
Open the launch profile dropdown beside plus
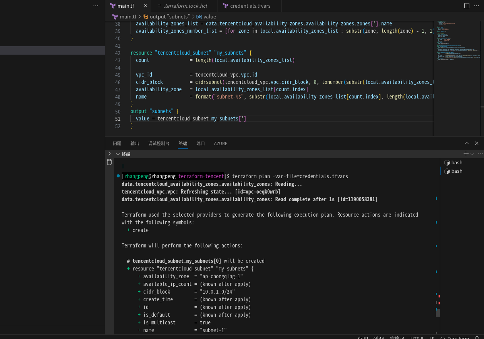click(x=472, y=154)
